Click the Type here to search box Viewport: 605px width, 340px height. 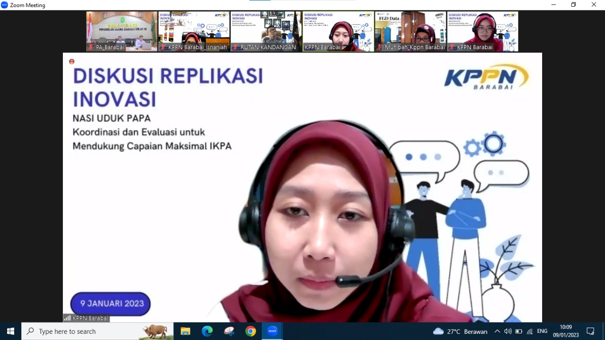(x=85, y=331)
